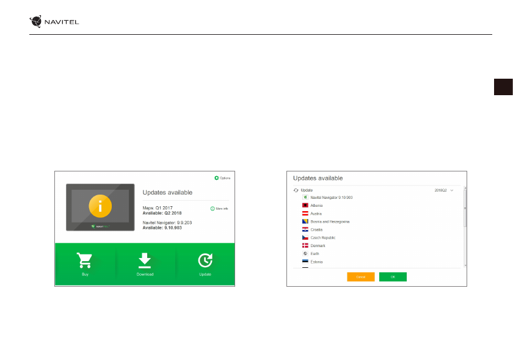Click the Austria flag icon
Image resolution: width=513 pixels, height=363 pixels.
tap(305, 214)
